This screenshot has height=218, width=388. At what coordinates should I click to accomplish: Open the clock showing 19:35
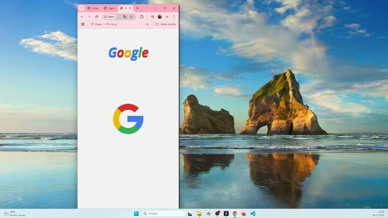point(378,213)
